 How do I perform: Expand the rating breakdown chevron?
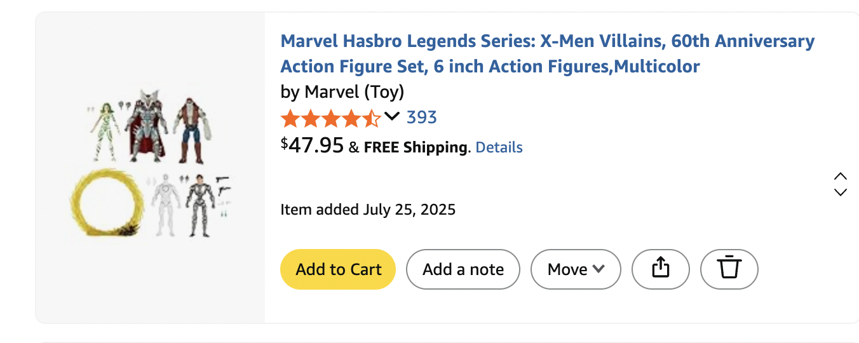pos(392,116)
